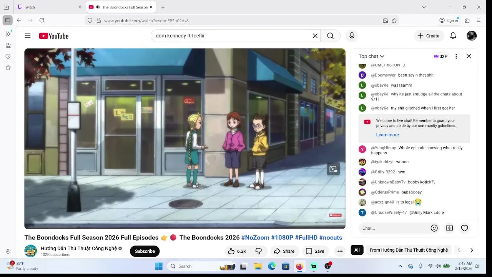Screen dimensions: 492x277
Task: Bookmark this page with the star
Action: (394, 20)
